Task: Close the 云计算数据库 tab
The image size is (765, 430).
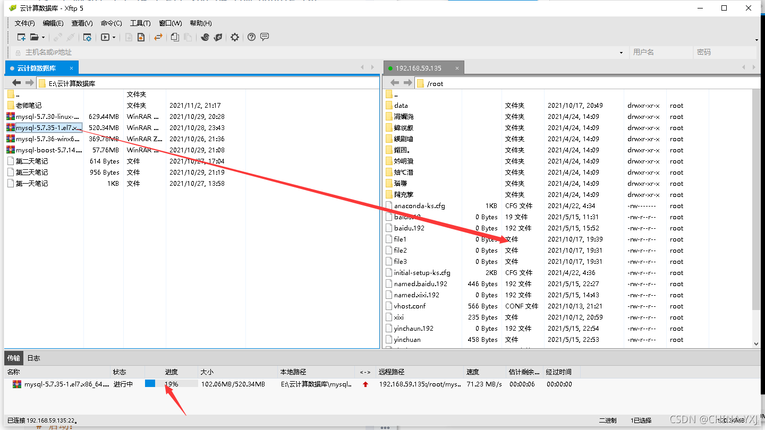Action: tap(72, 68)
